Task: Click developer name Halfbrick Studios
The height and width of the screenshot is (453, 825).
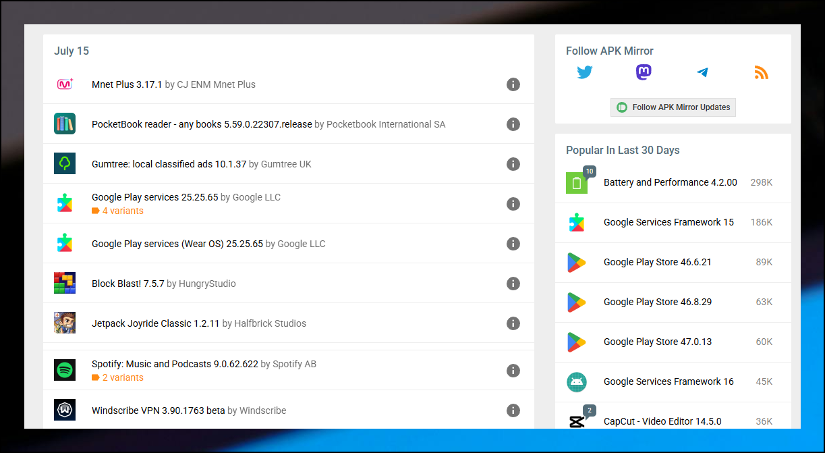Action: [270, 323]
